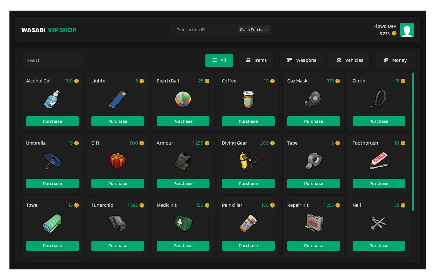434x276 pixels.
Task: Purchase the Gaz Mask
Action: coord(313,121)
